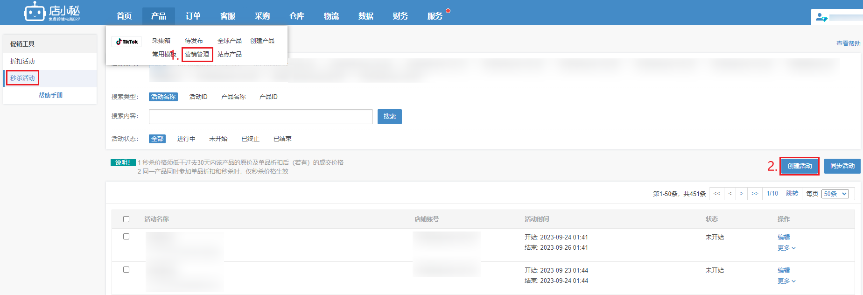Toggle the select-all checkbox in table header
This screenshot has height=295, width=863.
click(126, 219)
